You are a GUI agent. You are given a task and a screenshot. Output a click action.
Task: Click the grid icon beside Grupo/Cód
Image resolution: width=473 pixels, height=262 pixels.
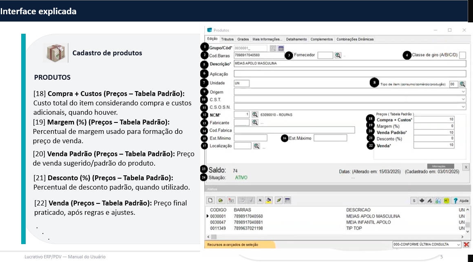[x=281, y=48]
